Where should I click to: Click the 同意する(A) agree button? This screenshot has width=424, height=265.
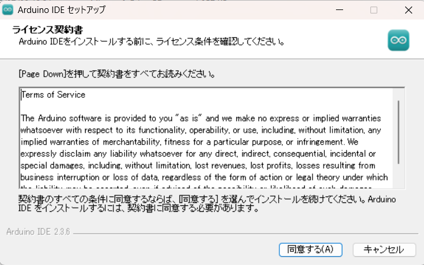tap(311, 249)
